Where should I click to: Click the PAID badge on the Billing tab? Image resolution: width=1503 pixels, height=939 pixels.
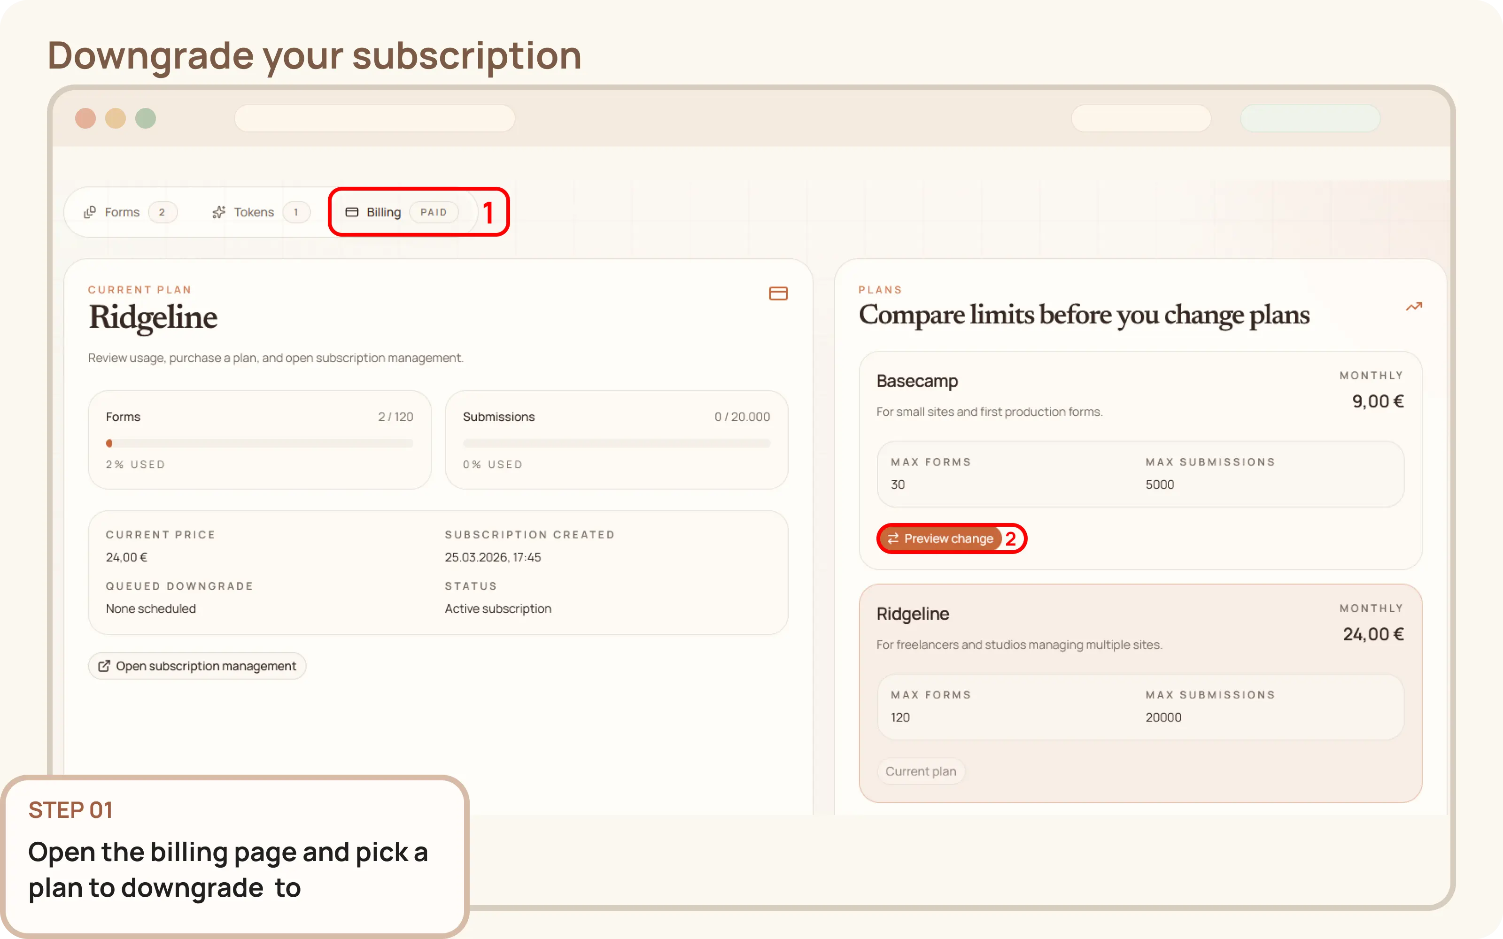click(x=434, y=212)
